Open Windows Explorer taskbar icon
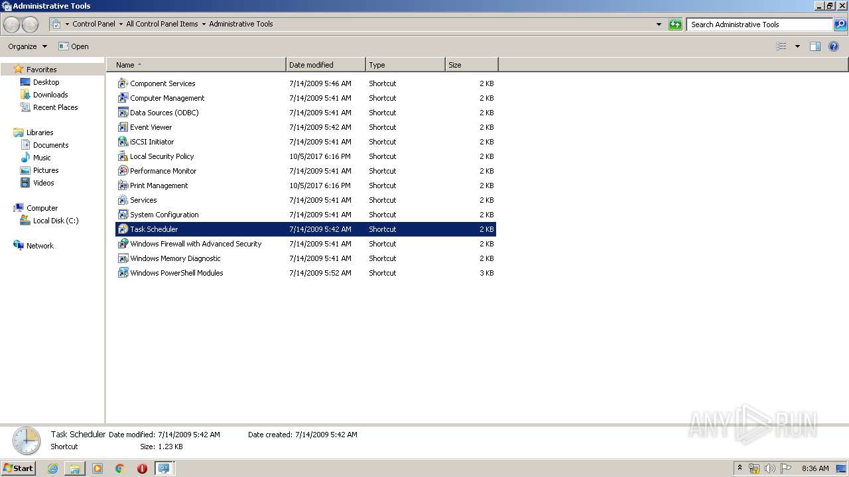 pos(75,468)
